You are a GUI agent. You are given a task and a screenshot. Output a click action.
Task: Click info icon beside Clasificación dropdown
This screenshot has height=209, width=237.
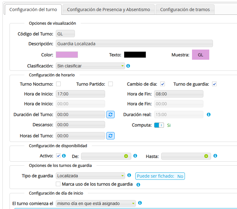coord(128,66)
